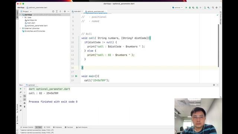Rerun the program in the Run panel
The image size is (238, 134).
(x=21, y=89)
